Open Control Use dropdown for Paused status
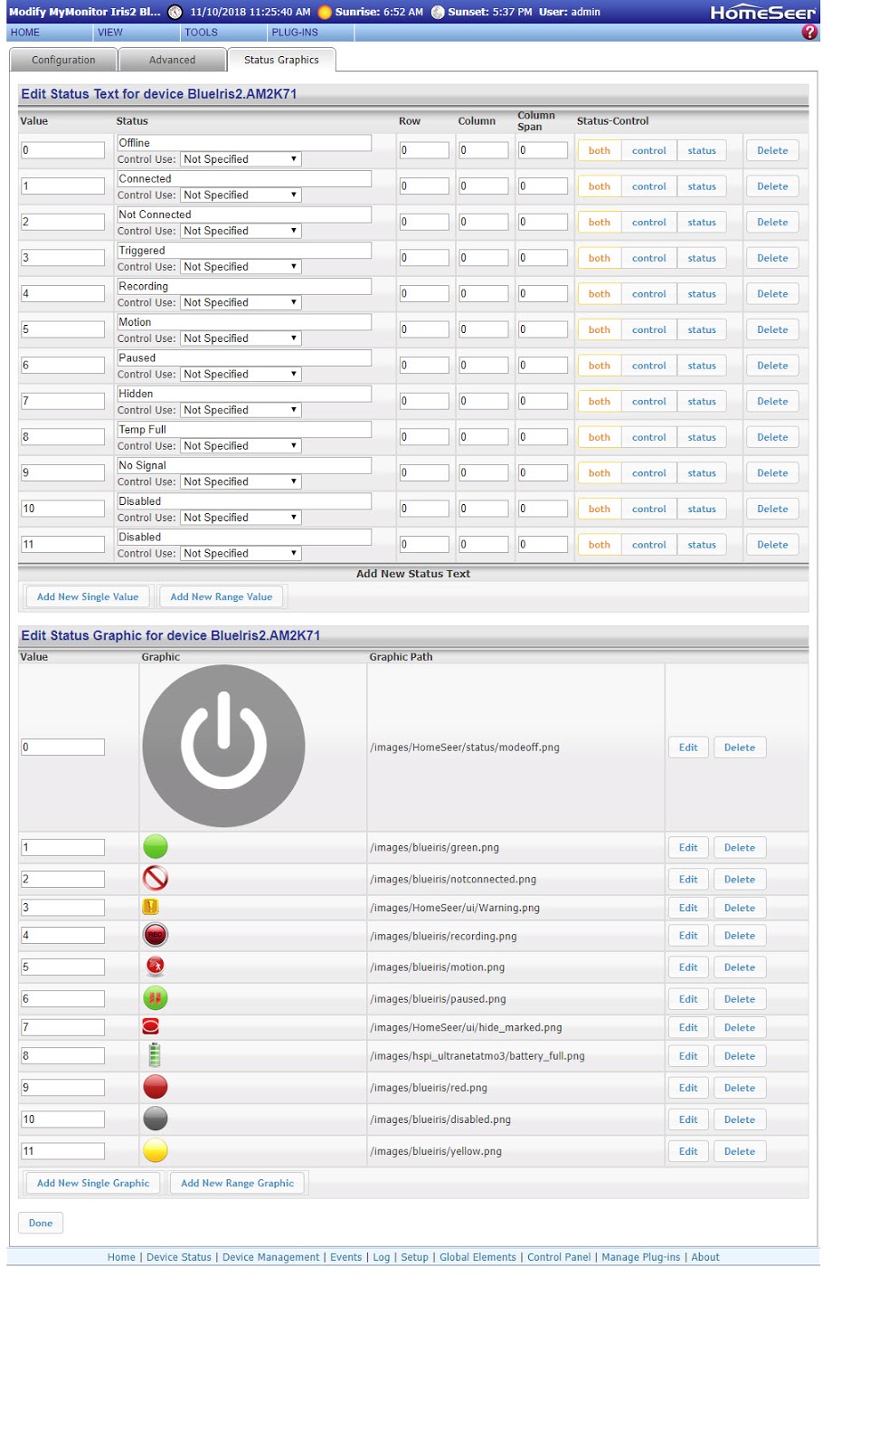Viewport: 879px width, 1448px height. click(241, 375)
